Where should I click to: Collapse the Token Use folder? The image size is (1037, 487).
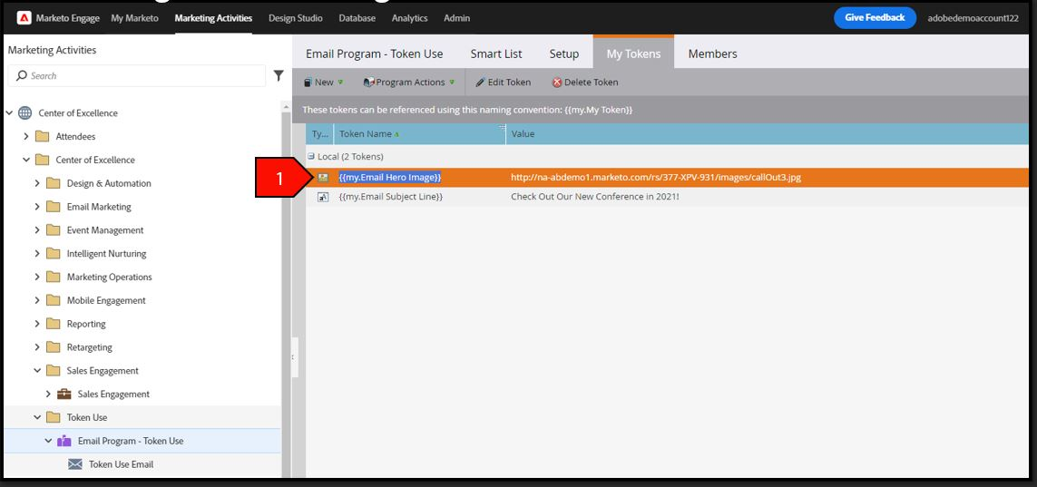pos(37,417)
